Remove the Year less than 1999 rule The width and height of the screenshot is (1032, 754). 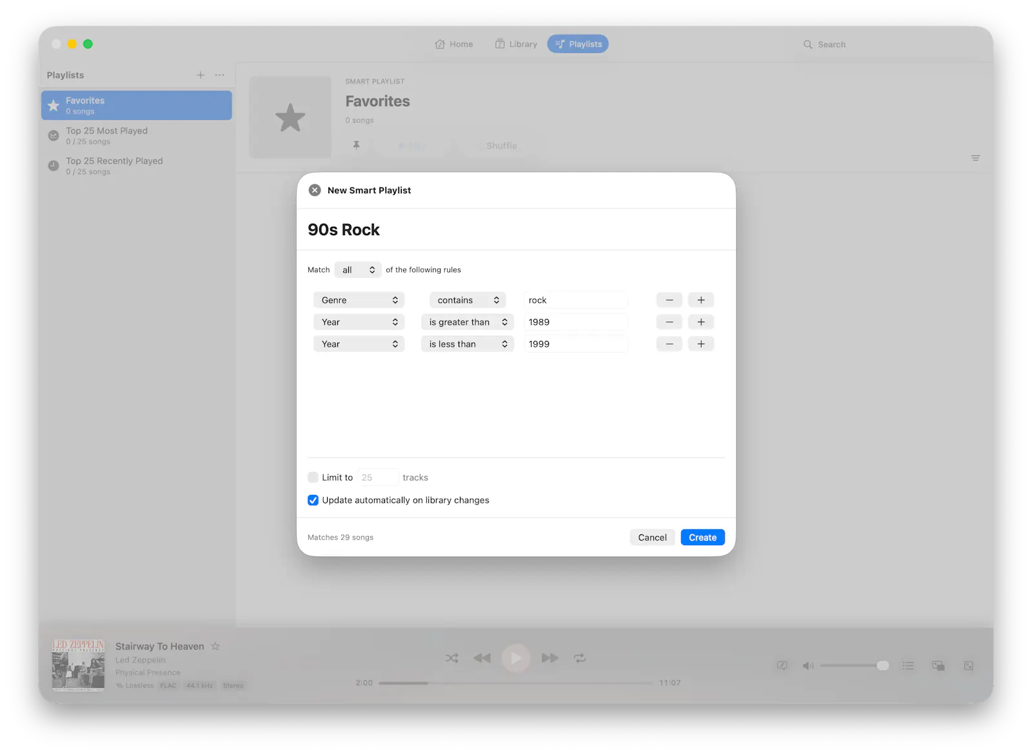tap(670, 344)
